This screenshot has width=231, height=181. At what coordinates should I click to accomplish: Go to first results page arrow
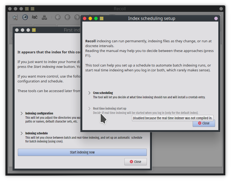click(x=57, y=17)
